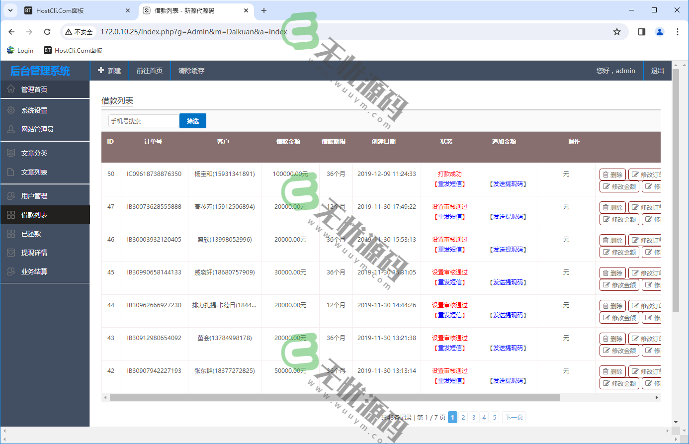Click the horizontal scrollbar under the table
The height and width of the screenshot is (444, 689).
point(335,397)
